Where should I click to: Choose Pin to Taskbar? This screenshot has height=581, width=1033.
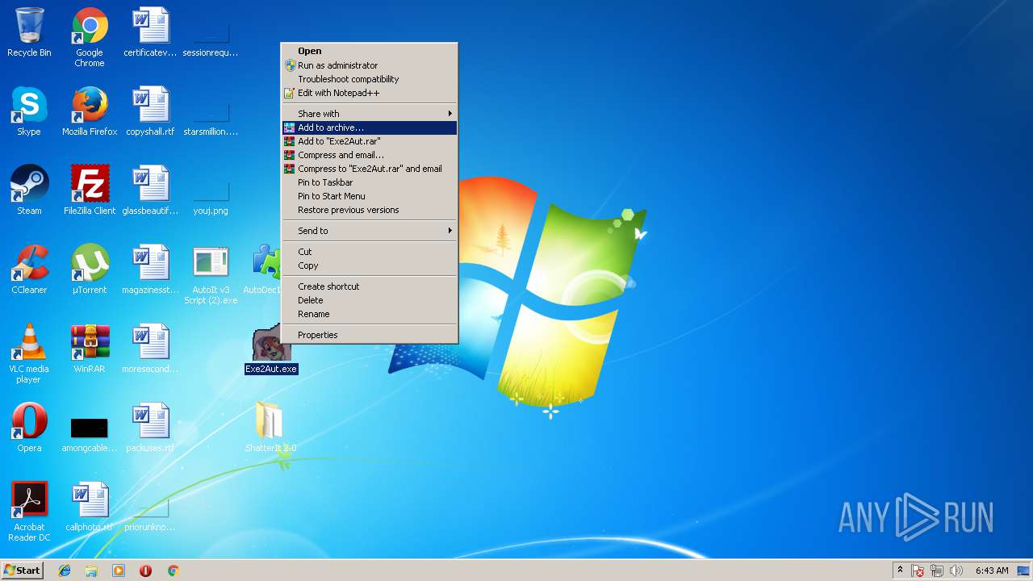tap(370, 182)
